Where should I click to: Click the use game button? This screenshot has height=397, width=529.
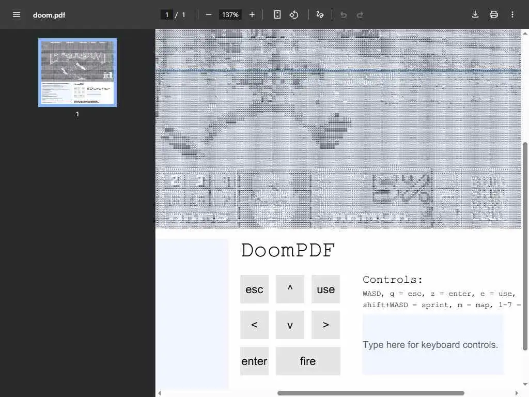(x=325, y=289)
